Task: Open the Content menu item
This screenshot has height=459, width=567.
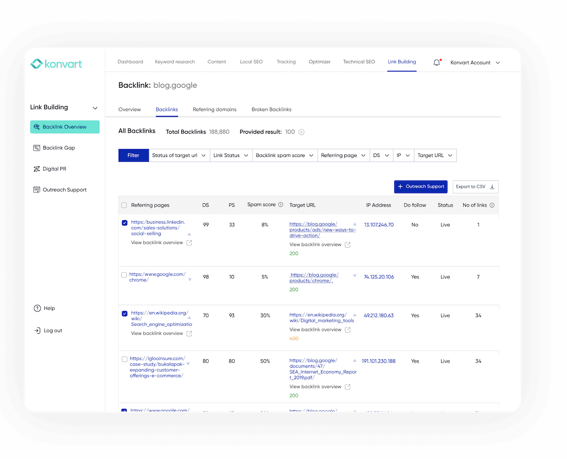Action: [x=216, y=62]
